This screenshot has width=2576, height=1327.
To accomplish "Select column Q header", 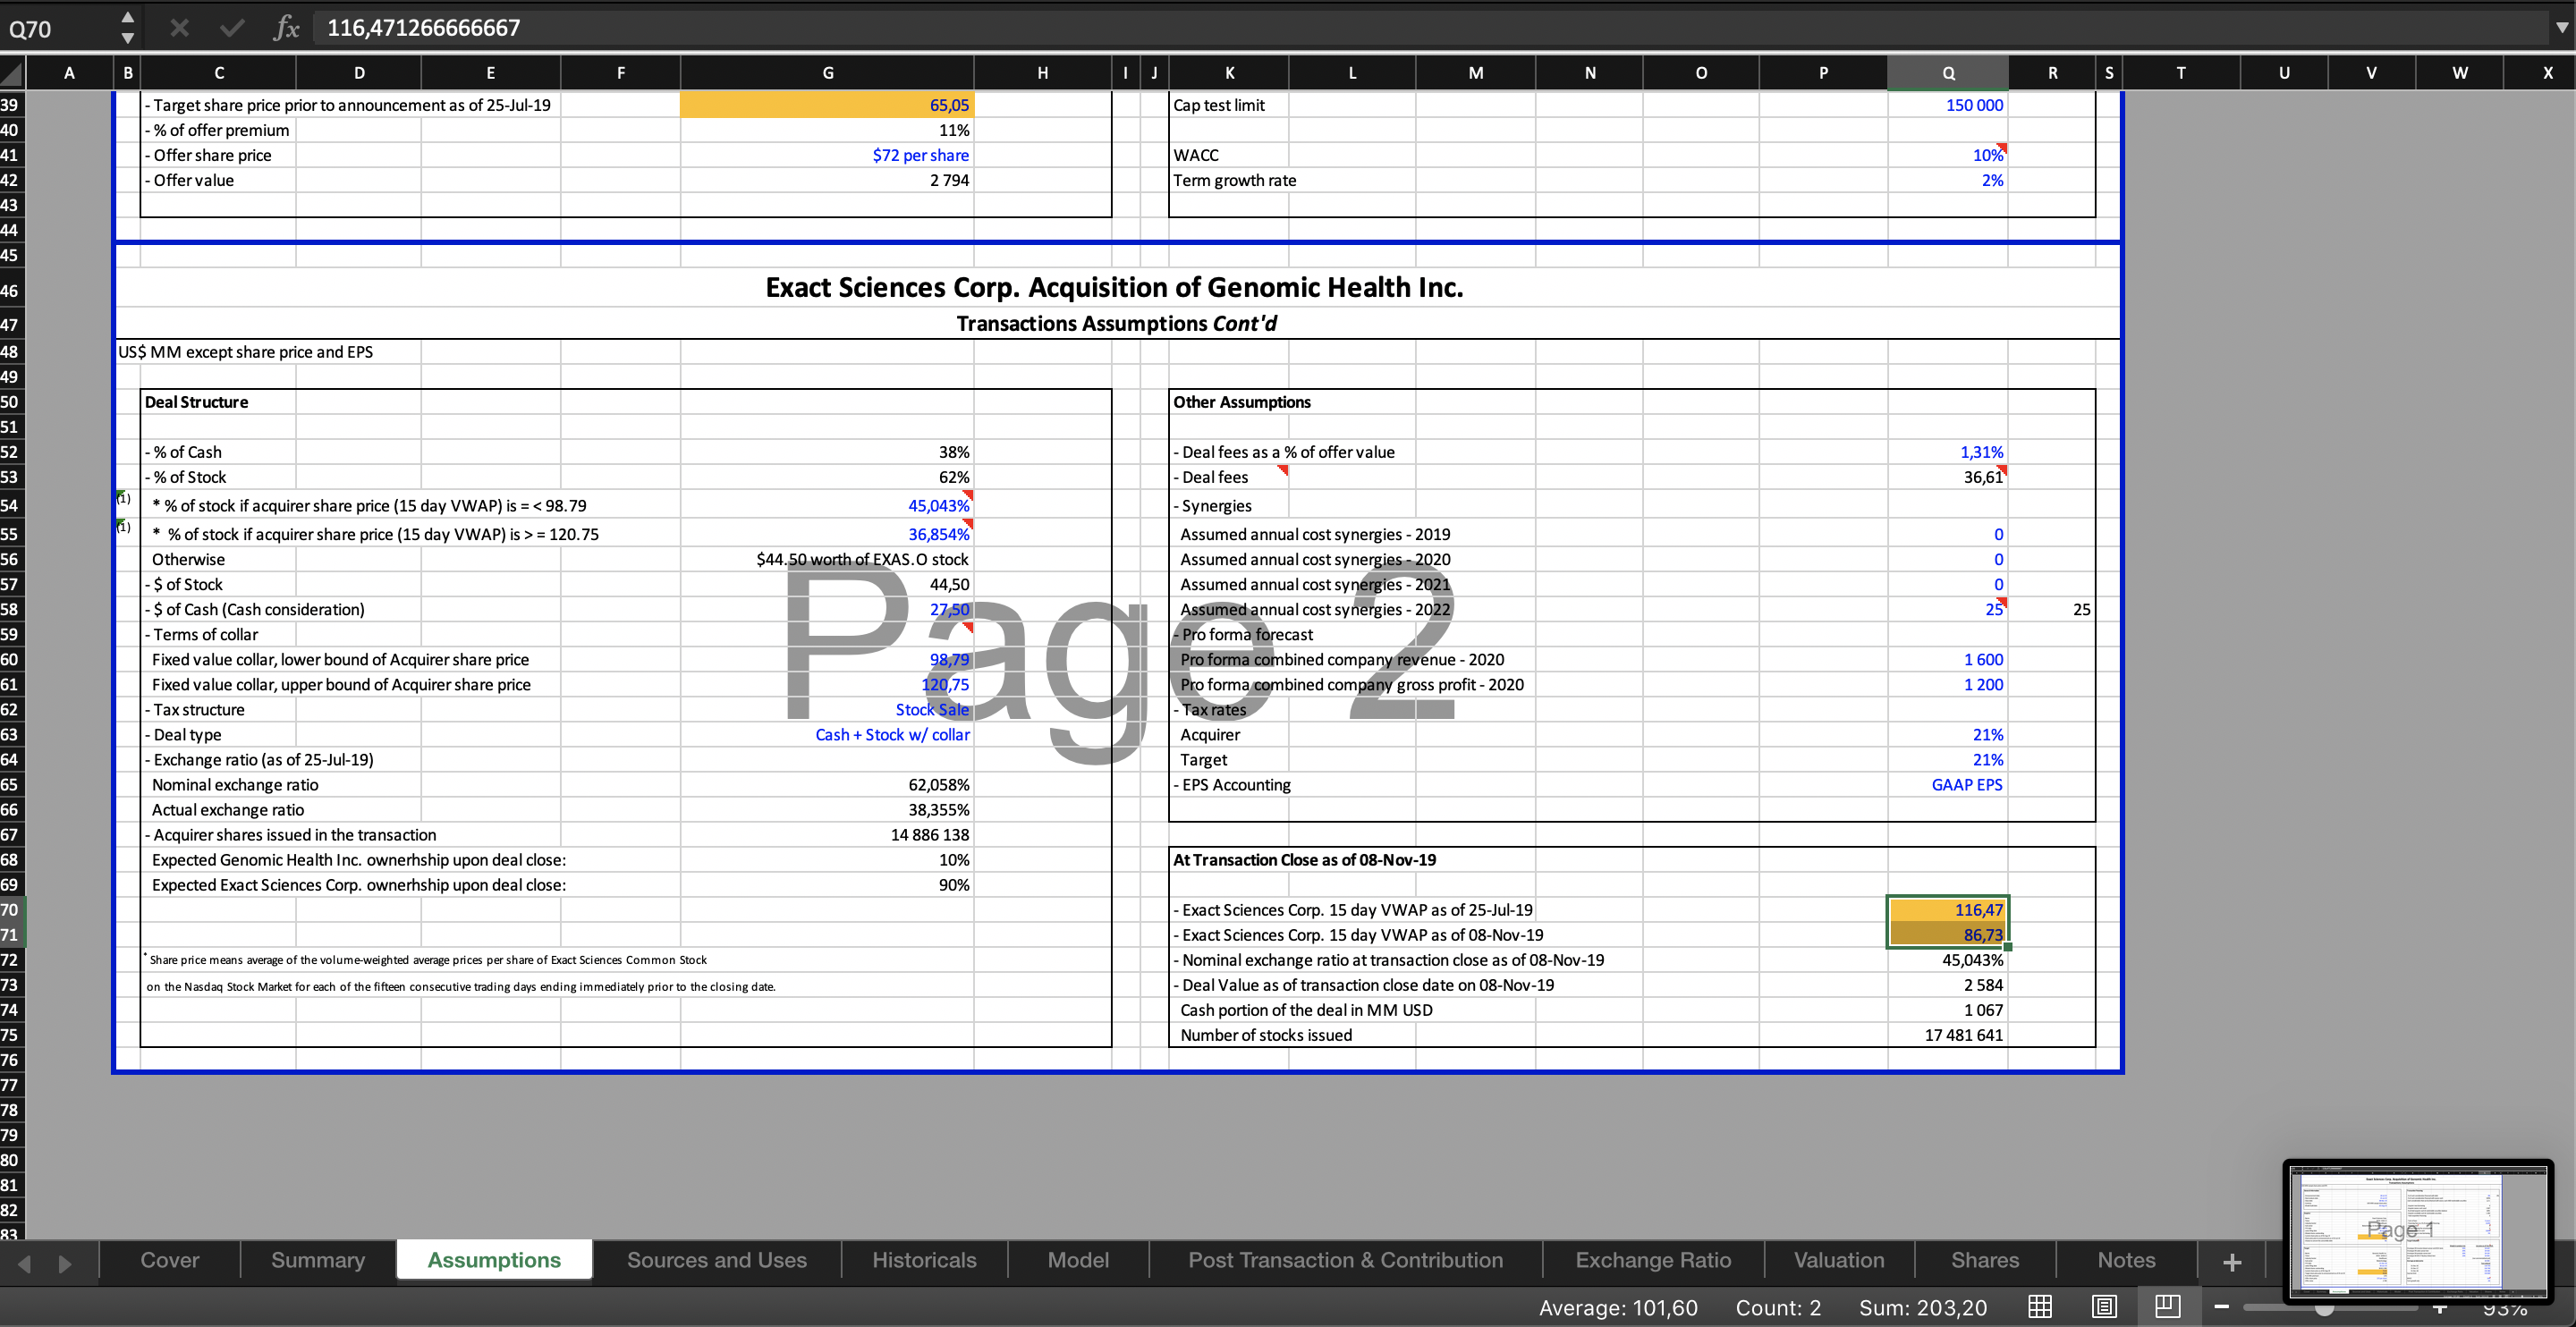I will [1948, 73].
